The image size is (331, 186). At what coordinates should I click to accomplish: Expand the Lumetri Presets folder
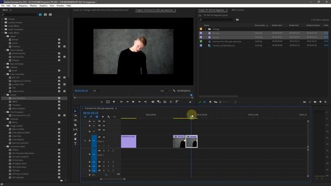(x=3, y=22)
